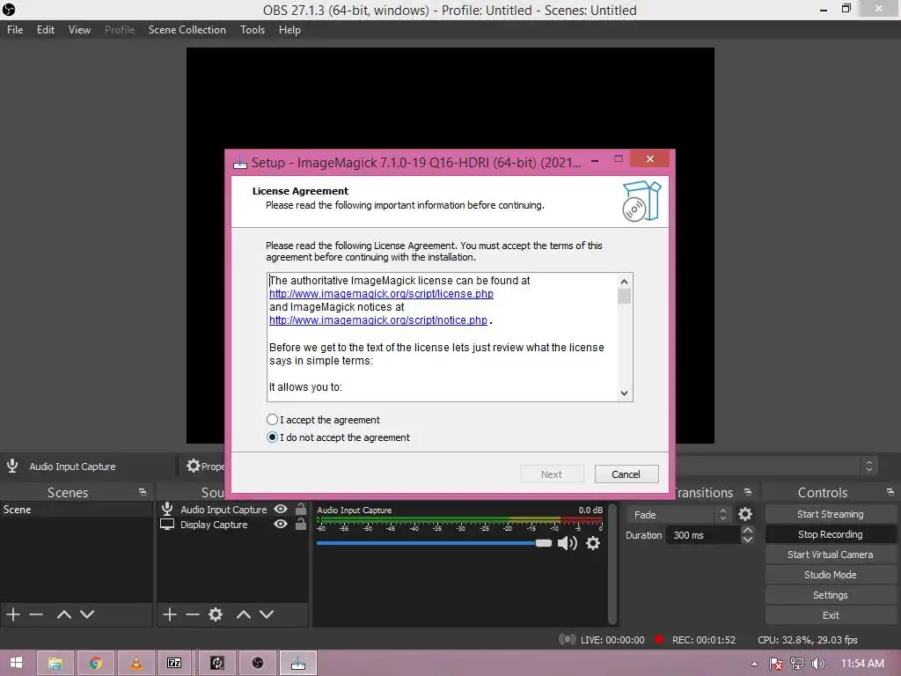This screenshot has width=901, height=676.
Task: Open the ImageMagick notice.php link
Action: pyautogui.click(x=378, y=320)
